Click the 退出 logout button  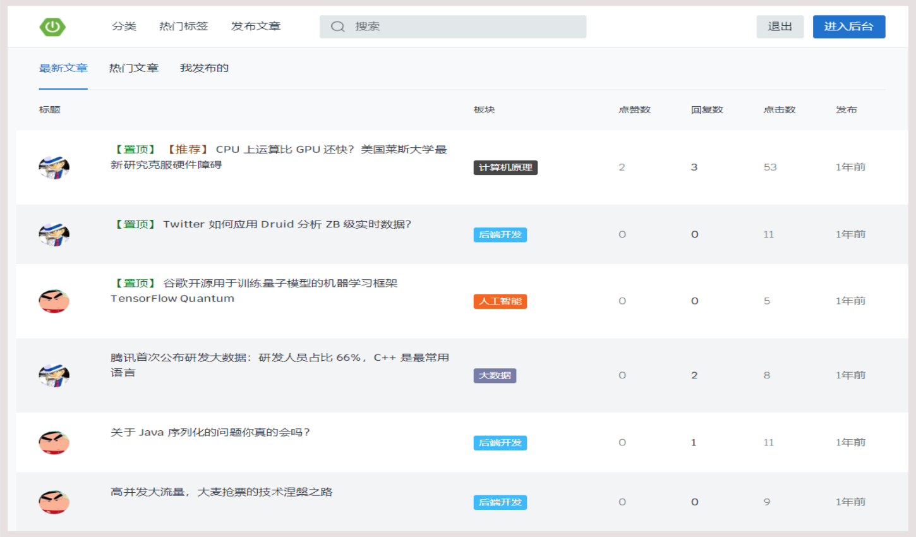[x=780, y=27]
